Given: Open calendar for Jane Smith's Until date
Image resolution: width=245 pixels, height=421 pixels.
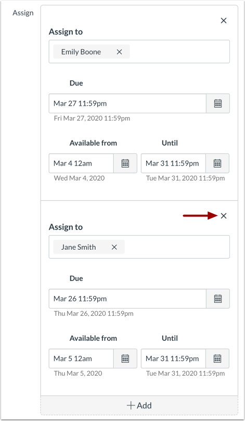Looking at the screenshot, I should [x=217, y=359].
